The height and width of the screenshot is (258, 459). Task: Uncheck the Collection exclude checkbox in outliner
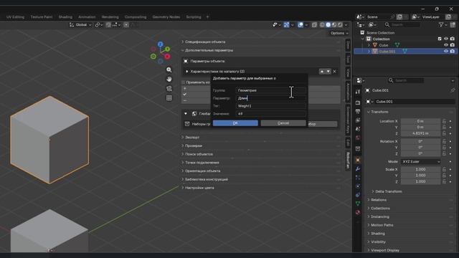click(440, 39)
